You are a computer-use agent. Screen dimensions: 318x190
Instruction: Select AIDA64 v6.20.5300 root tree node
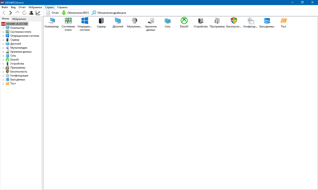pyautogui.click(x=15, y=24)
